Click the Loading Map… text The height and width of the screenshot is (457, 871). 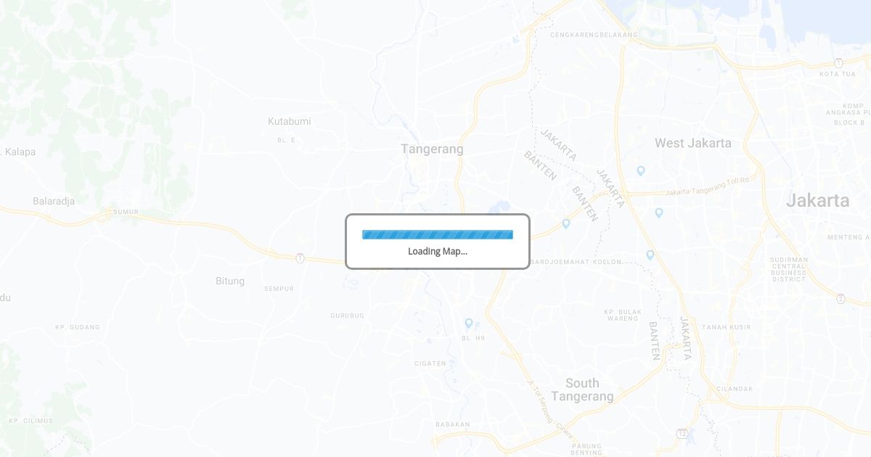click(x=438, y=252)
